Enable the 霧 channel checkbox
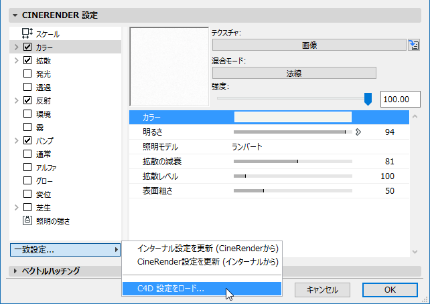The image size is (430, 304). (x=27, y=127)
